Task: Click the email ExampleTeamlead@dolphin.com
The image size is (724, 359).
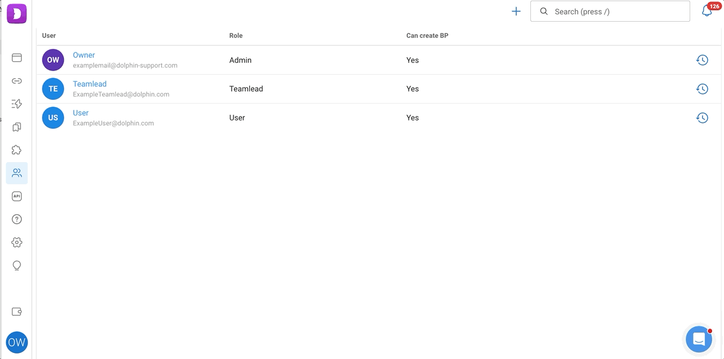Action: pos(121,95)
